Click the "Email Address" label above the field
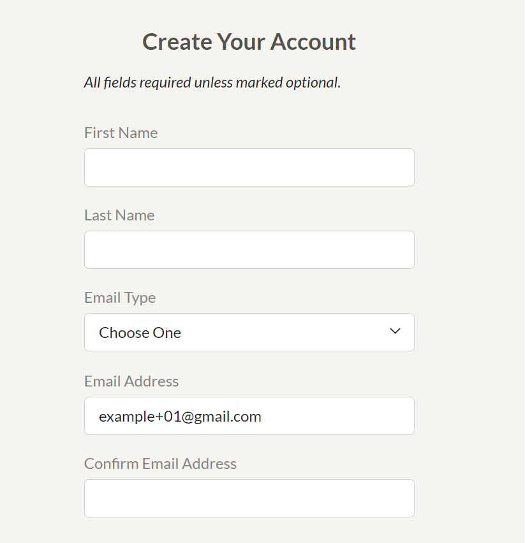This screenshot has height=543, width=525. (x=131, y=381)
